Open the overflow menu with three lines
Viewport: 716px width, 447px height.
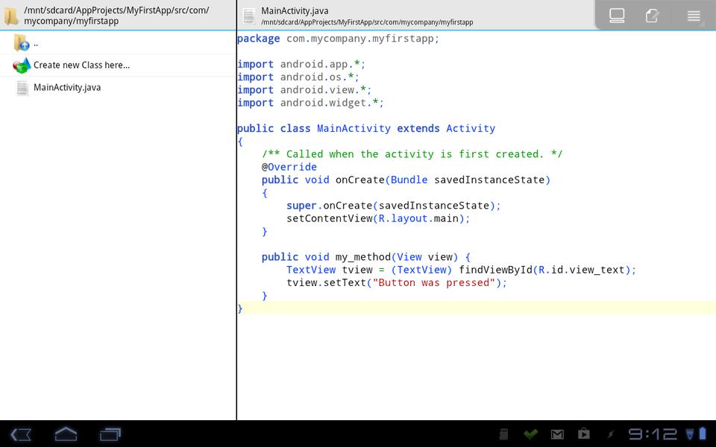coord(694,16)
